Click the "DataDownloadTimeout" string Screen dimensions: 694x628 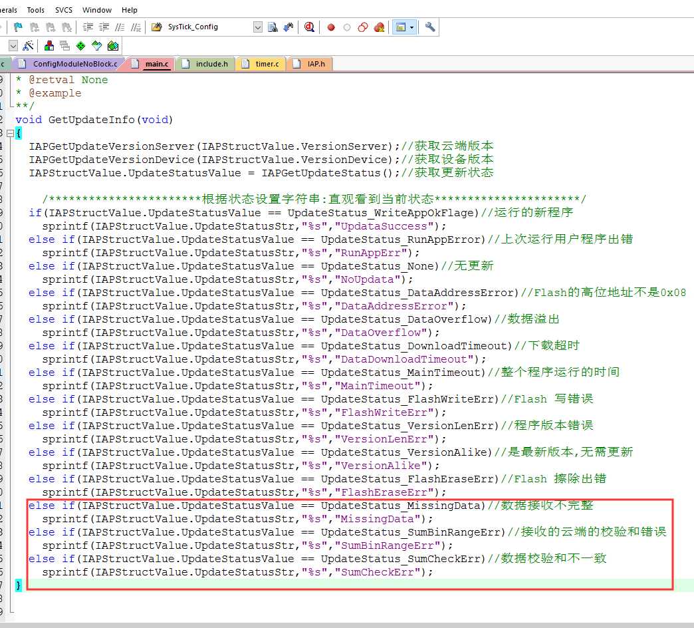pyautogui.click(x=404, y=359)
